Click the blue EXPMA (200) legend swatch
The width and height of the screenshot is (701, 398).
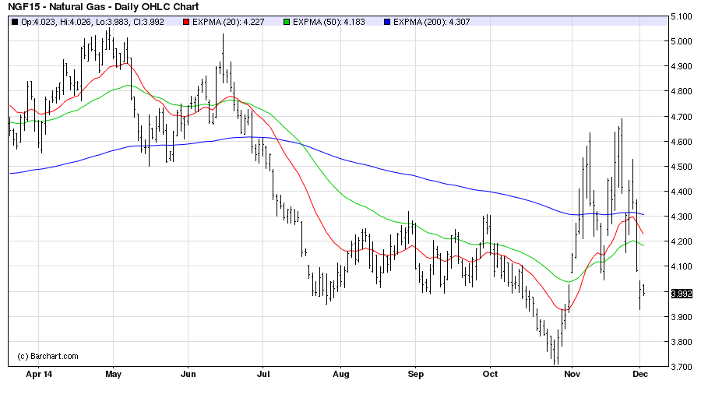pos(387,21)
